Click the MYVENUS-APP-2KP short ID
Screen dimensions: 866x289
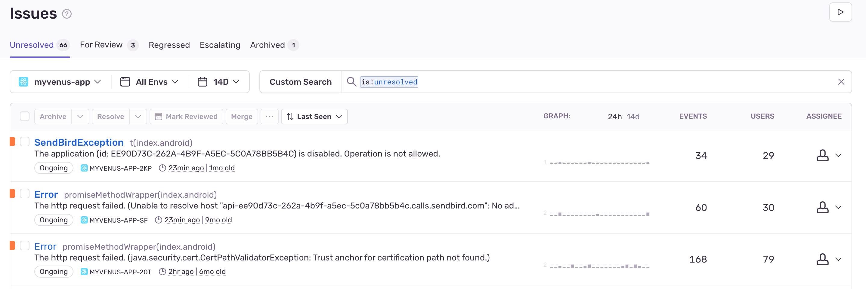[x=120, y=168]
